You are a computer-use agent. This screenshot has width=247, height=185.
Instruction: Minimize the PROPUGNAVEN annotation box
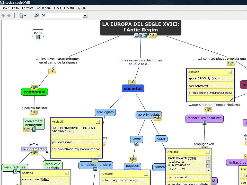(x=207, y=152)
